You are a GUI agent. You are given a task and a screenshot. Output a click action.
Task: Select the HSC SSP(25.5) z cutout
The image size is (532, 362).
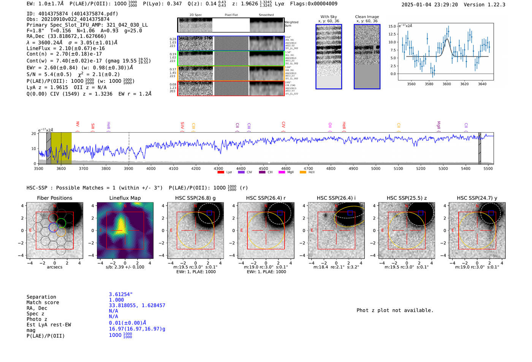pos(407,231)
